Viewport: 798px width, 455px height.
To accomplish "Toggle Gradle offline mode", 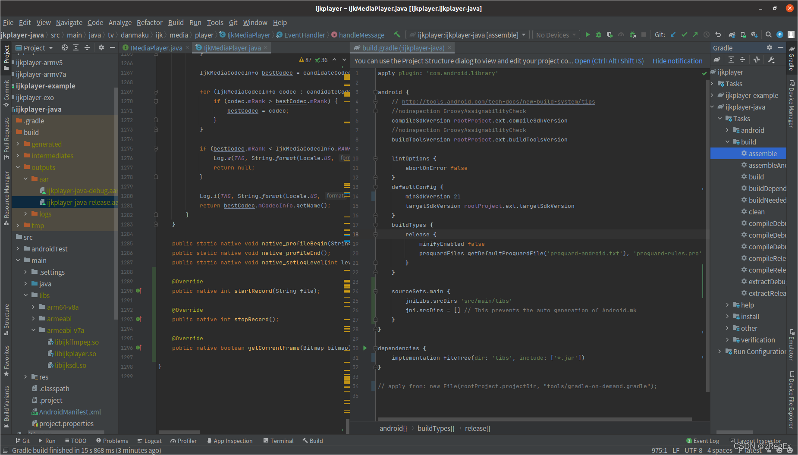I will (x=757, y=60).
